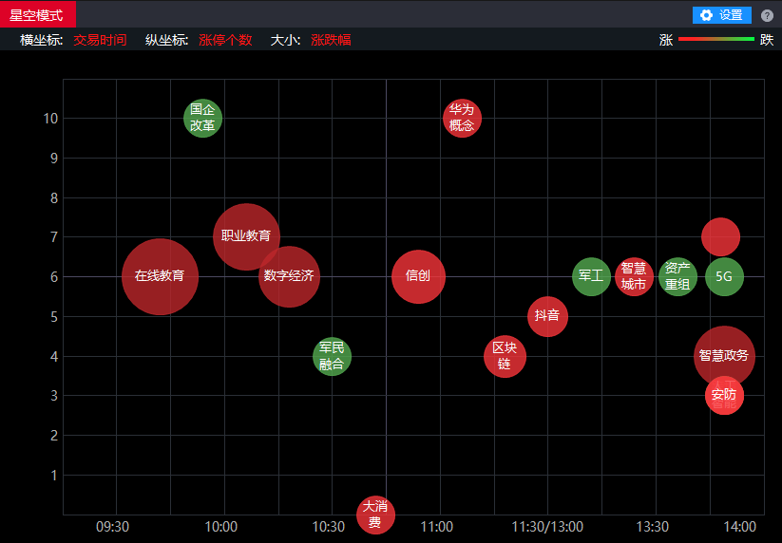The width and height of the screenshot is (782, 543).
Task: Click the green 资产重组 bubble
Action: point(677,276)
